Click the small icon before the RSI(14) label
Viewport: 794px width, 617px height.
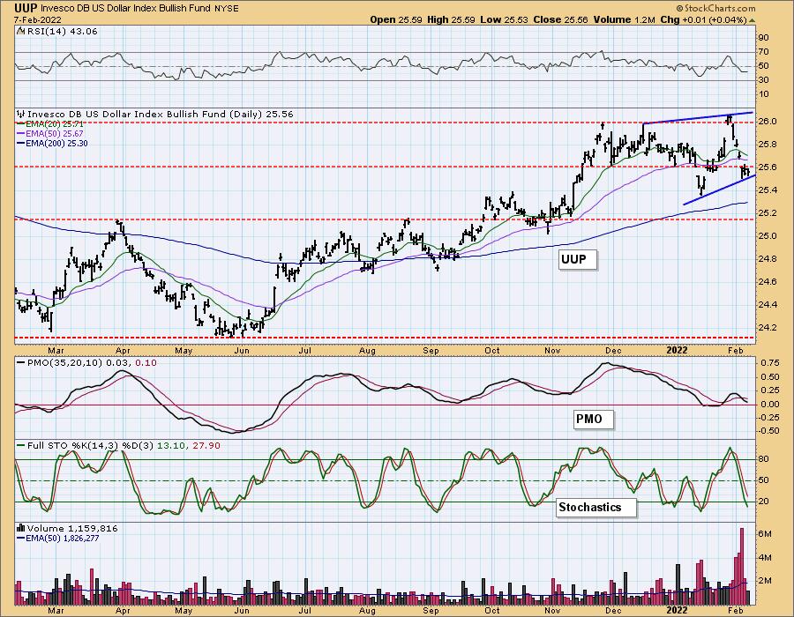[x=20, y=32]
